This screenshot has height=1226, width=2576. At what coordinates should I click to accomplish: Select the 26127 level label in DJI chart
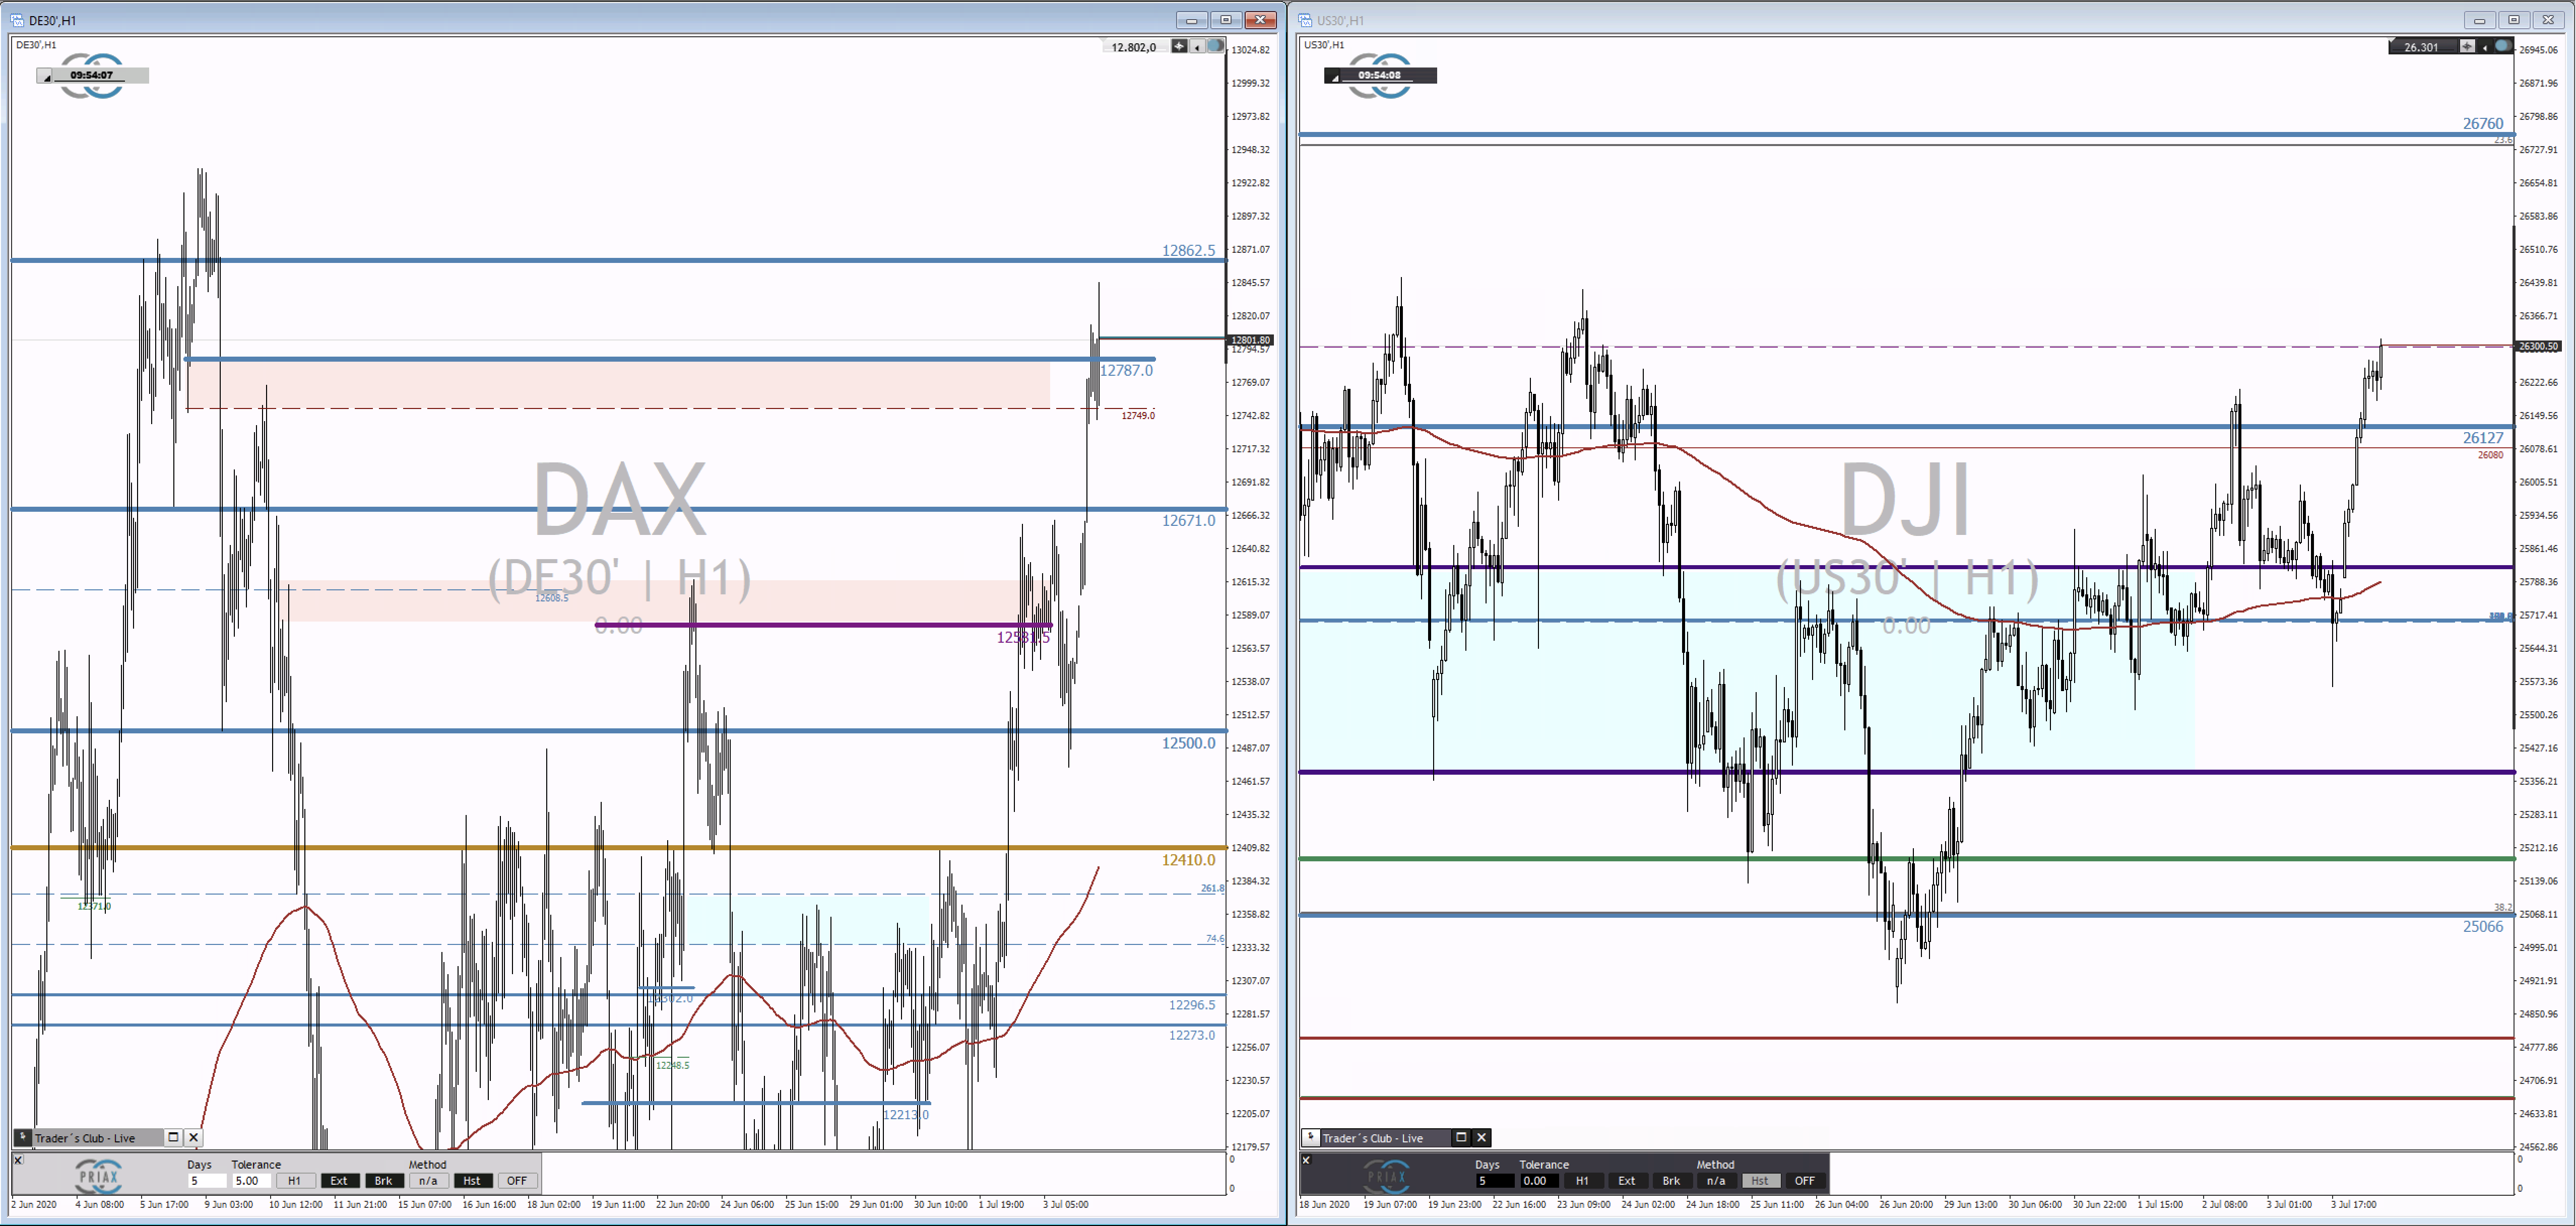pos(2483,438)
